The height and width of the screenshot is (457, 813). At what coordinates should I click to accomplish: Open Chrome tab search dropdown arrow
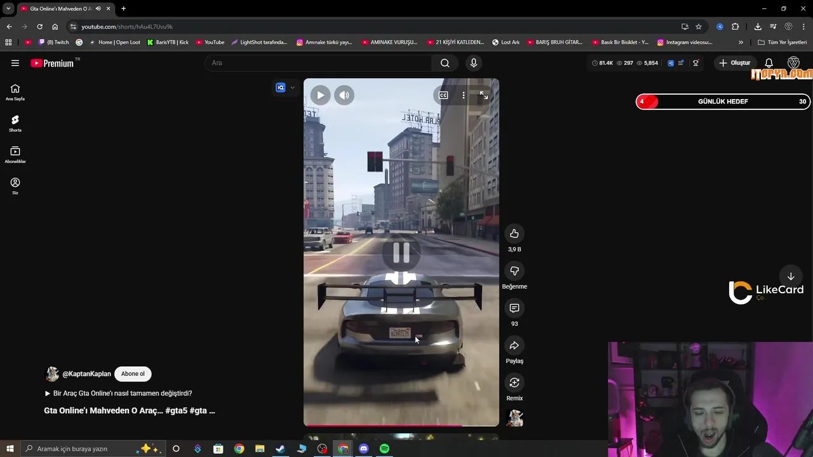[x=8, y=8]
